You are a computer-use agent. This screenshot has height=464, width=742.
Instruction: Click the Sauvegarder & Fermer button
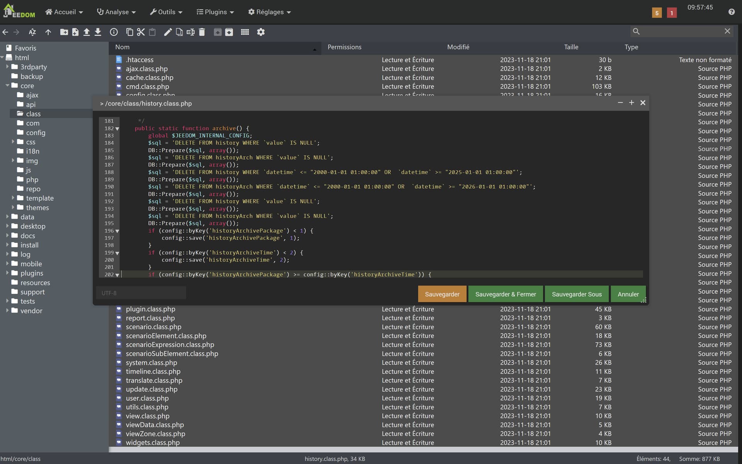pyautogui.click(x=505, y=294)
